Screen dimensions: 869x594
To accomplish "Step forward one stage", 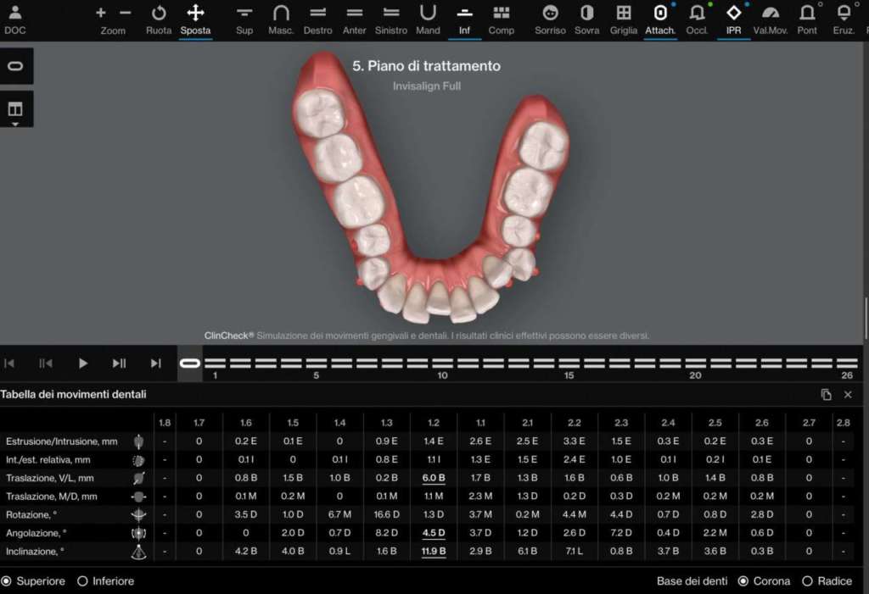I will point(119,364).
